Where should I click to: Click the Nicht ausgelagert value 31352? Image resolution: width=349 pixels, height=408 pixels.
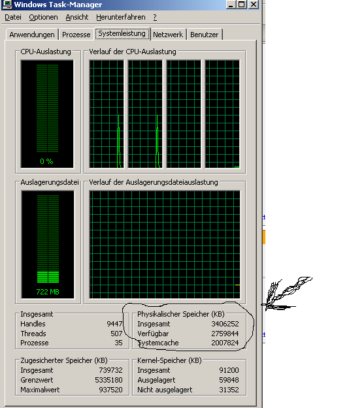click(x=229, y=390)
